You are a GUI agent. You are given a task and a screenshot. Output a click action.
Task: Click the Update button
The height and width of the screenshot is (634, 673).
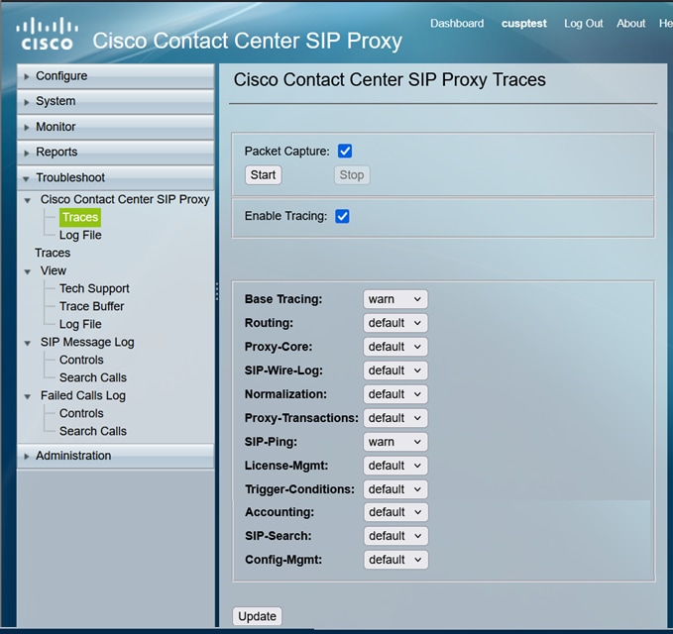point(257,616)
